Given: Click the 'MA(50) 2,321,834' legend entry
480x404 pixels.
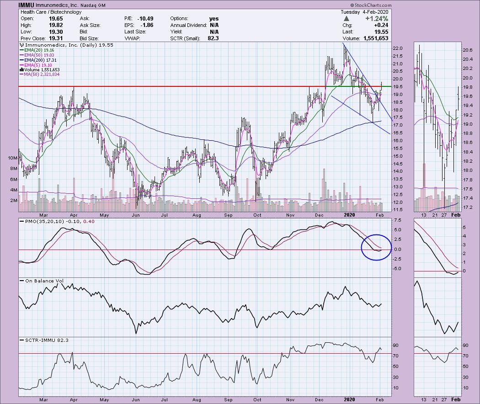Looking at the screenshot, I should (42, 74).
